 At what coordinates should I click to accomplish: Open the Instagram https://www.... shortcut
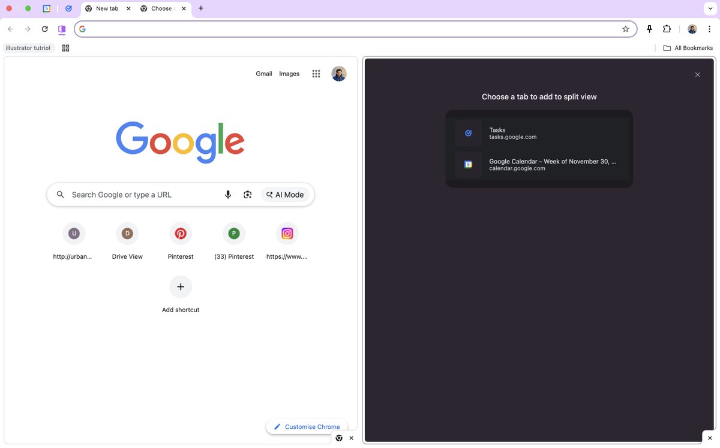(287, 241)
